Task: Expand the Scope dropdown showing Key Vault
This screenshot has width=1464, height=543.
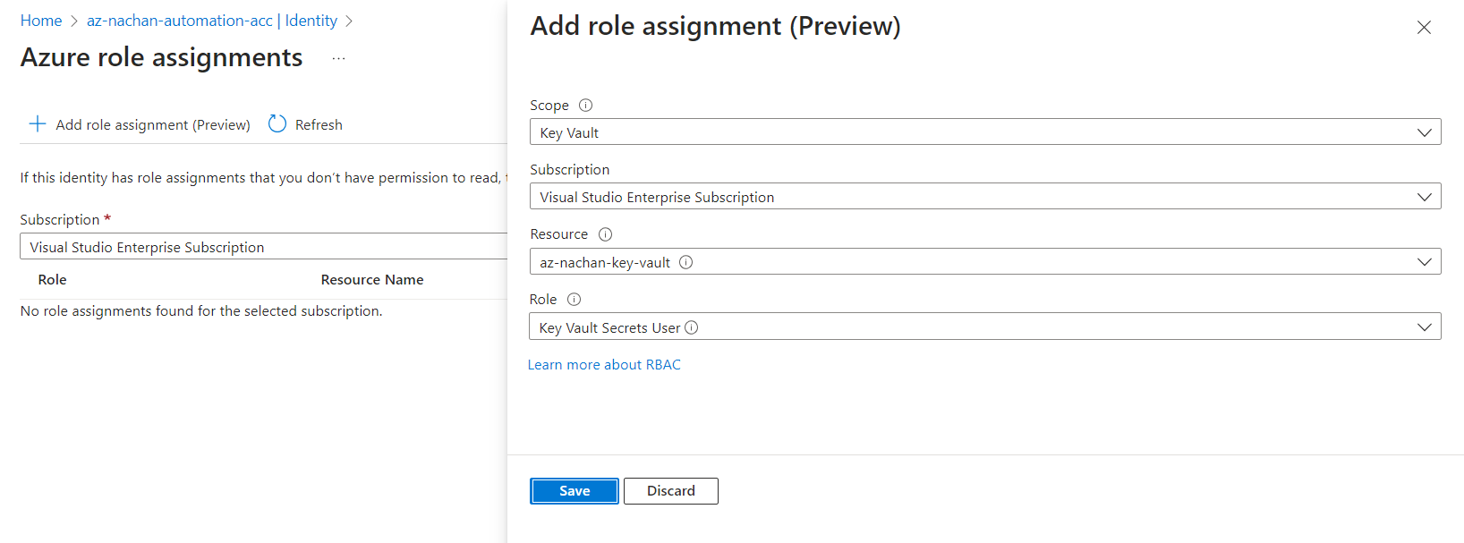Action: [1424, 132]
